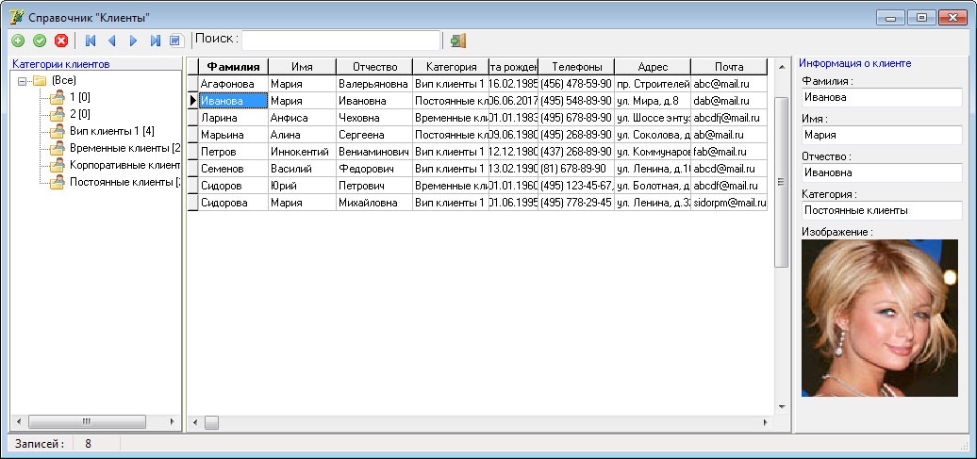This screenshot has width=977, height=459.
Task: Click the Фамилия column header
Action: click(233, 67)
